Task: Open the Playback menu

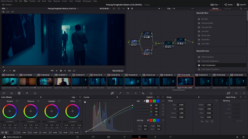Action: point(57,1)
